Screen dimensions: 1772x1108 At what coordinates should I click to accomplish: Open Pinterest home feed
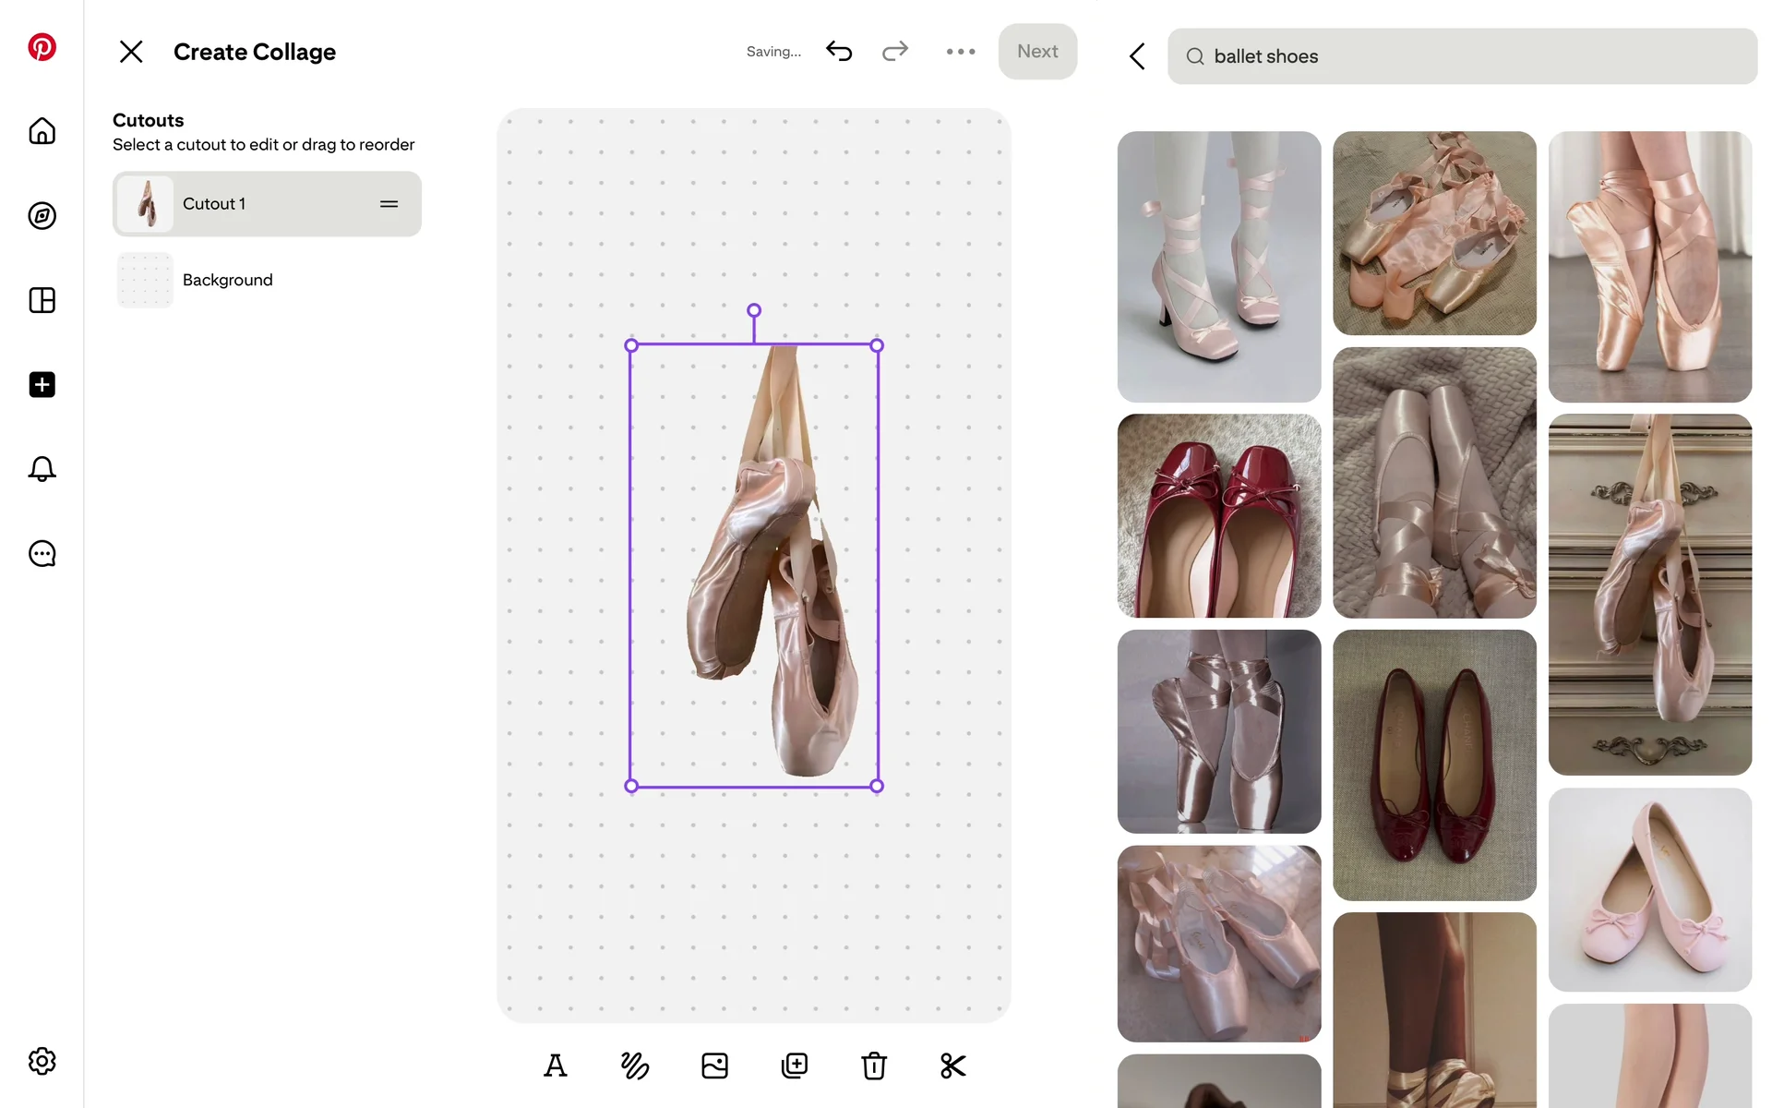tap(42, 131)
